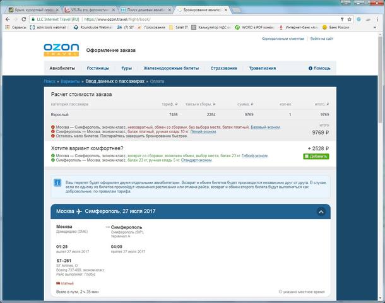The height and width of the screenshot is (303, 385).
Task: Bookmark page with the star icon
Action: point(350,19)
